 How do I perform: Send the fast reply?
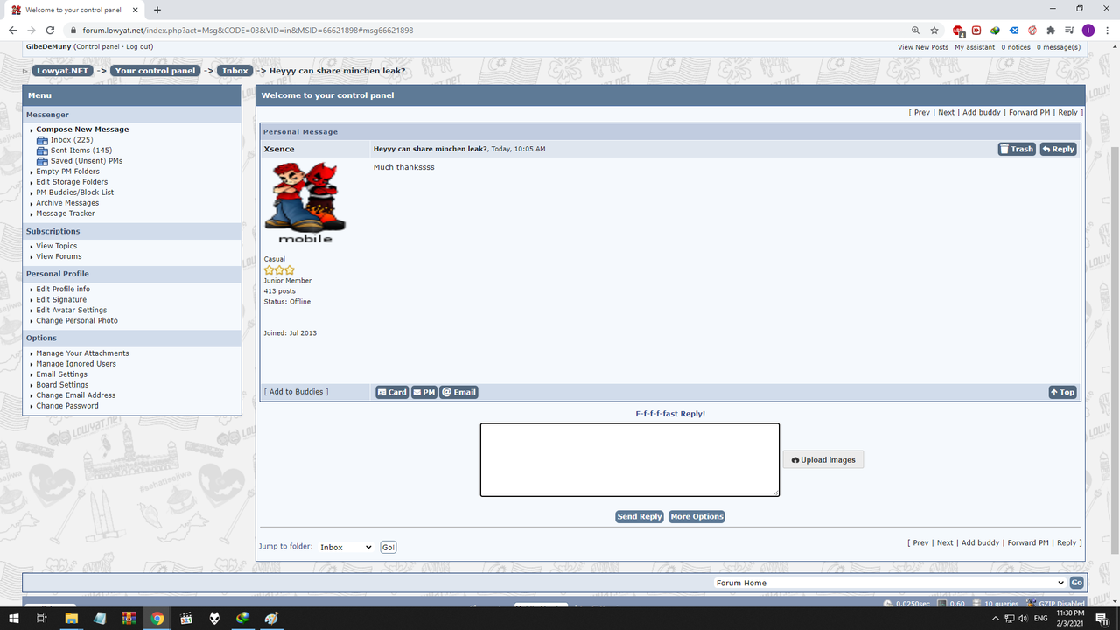tap(640, 516)
